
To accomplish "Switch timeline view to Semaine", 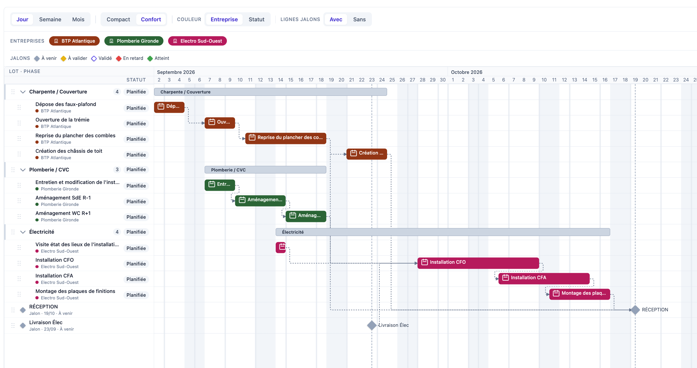I will pos(50,19).
